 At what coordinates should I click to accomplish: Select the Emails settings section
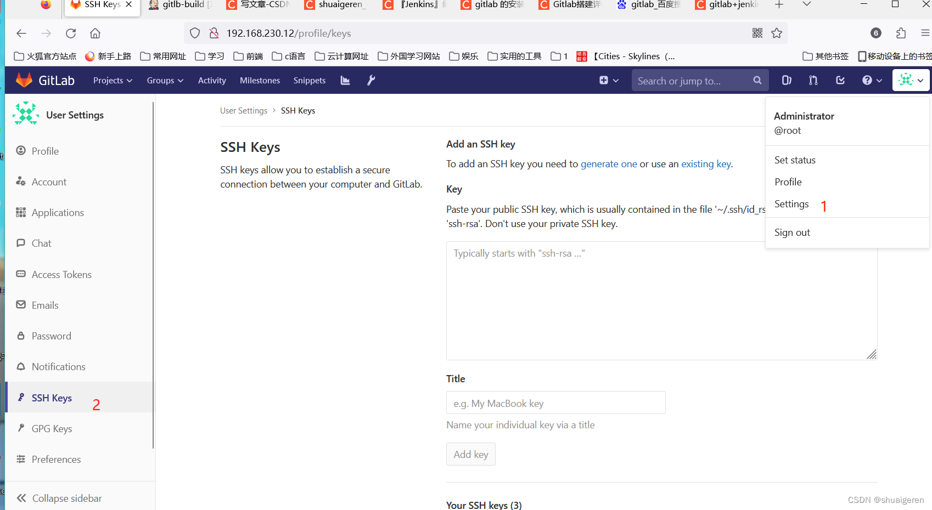tap(45, 305)
